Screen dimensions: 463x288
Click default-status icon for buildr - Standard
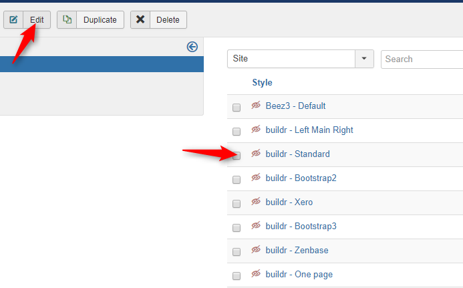pos(256,153)
